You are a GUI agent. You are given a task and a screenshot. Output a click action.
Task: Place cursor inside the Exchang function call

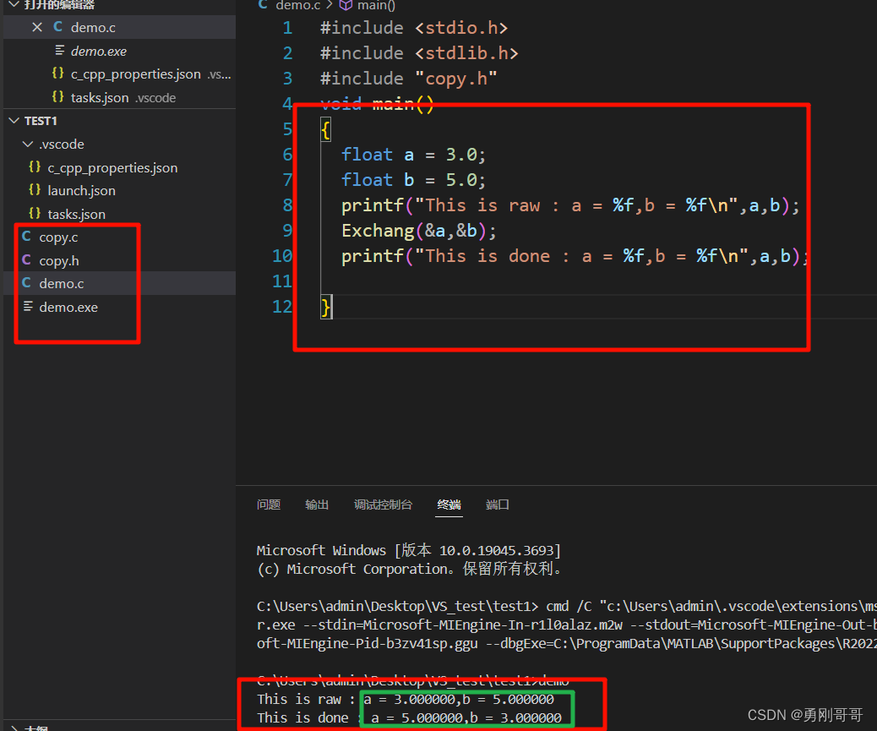pyautogui.click(x=380, y=230)
